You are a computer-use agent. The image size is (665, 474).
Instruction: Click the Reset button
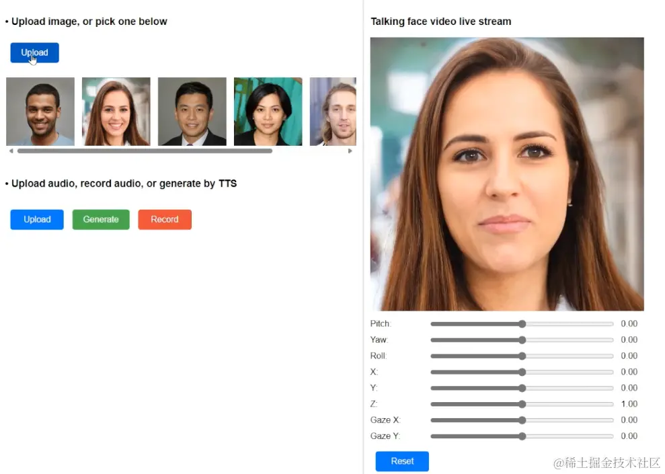point(402,461)
